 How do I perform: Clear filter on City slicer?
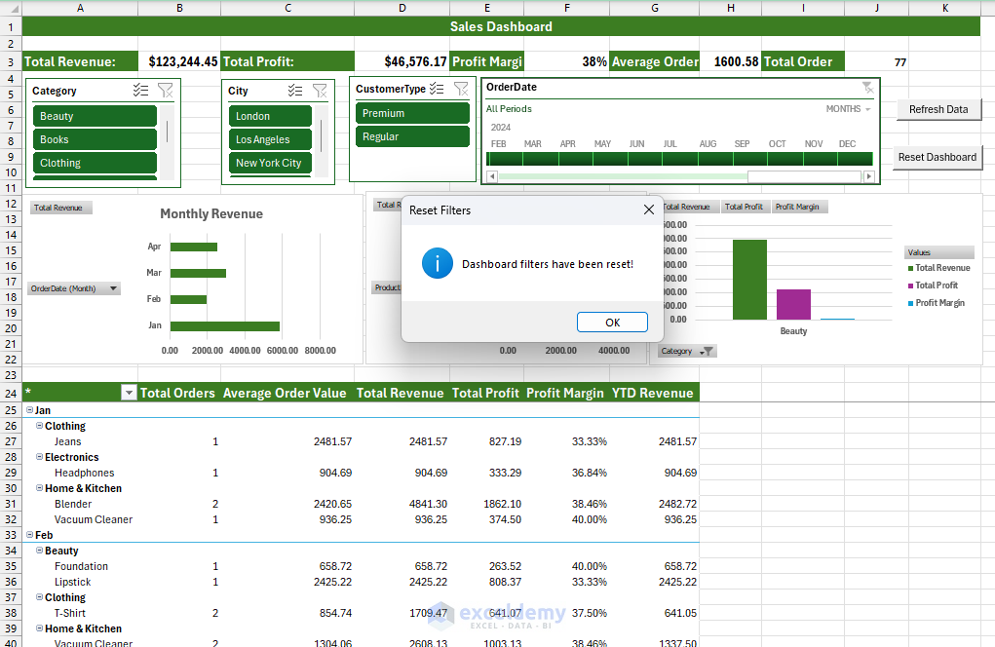(x=320, y=90)
